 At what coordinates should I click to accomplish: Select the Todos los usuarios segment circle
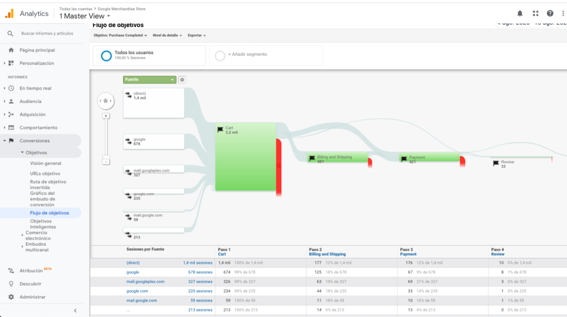[x=106, y=56]
